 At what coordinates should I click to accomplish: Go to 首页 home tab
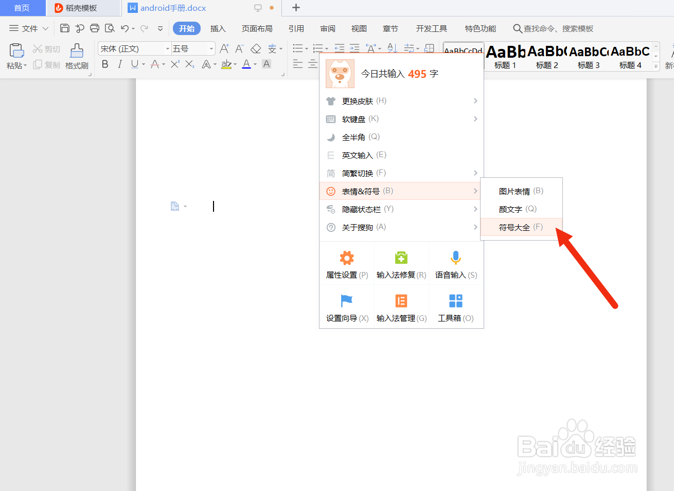22,8
